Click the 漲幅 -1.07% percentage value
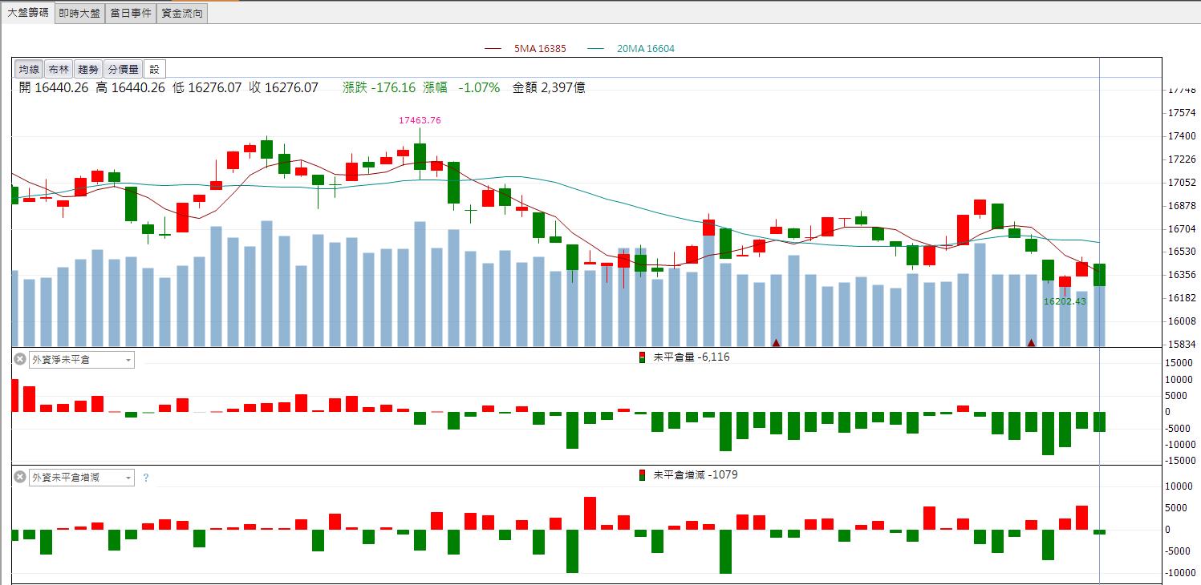Screen dimensions: 1201x585 point(461,88)
